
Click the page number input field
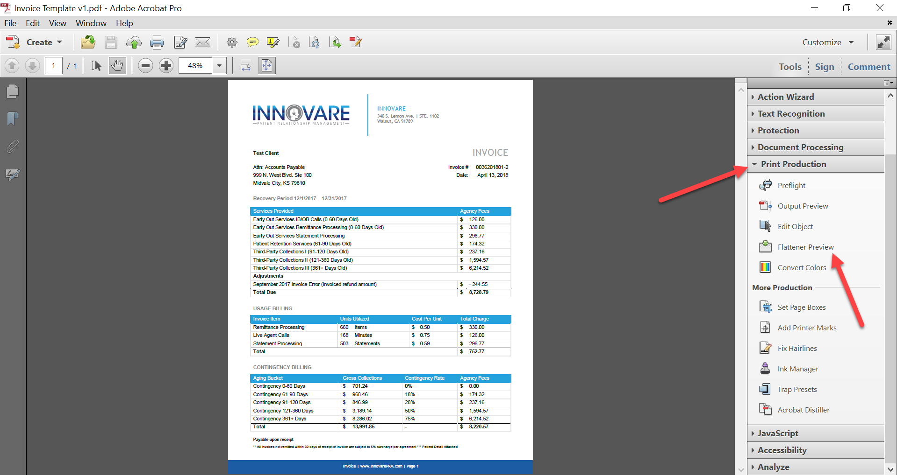[x=53, y=65]
